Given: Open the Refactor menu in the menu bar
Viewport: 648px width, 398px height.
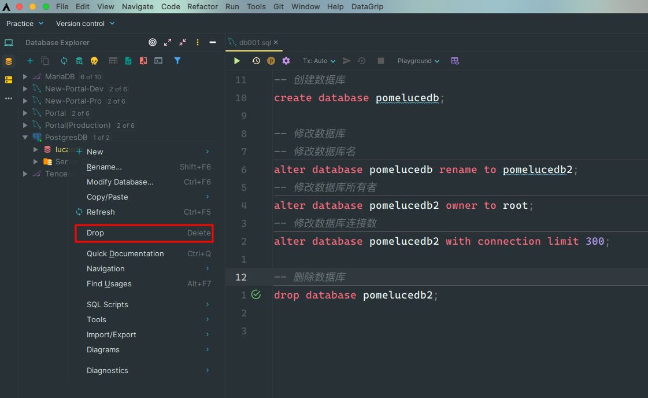Looking at the screenshot, I should point(202,6).
